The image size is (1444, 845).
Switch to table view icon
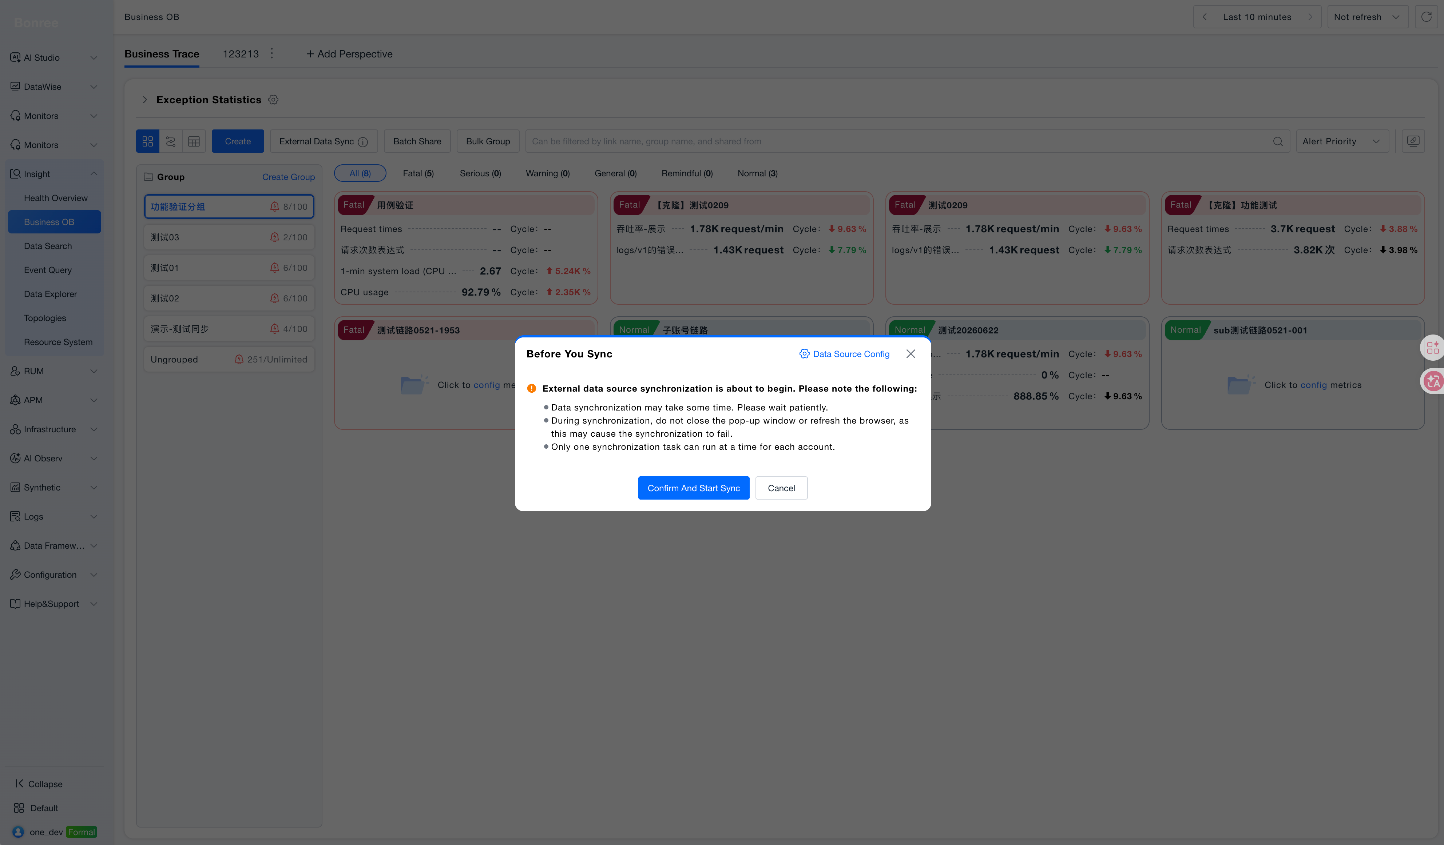(194, 141)
